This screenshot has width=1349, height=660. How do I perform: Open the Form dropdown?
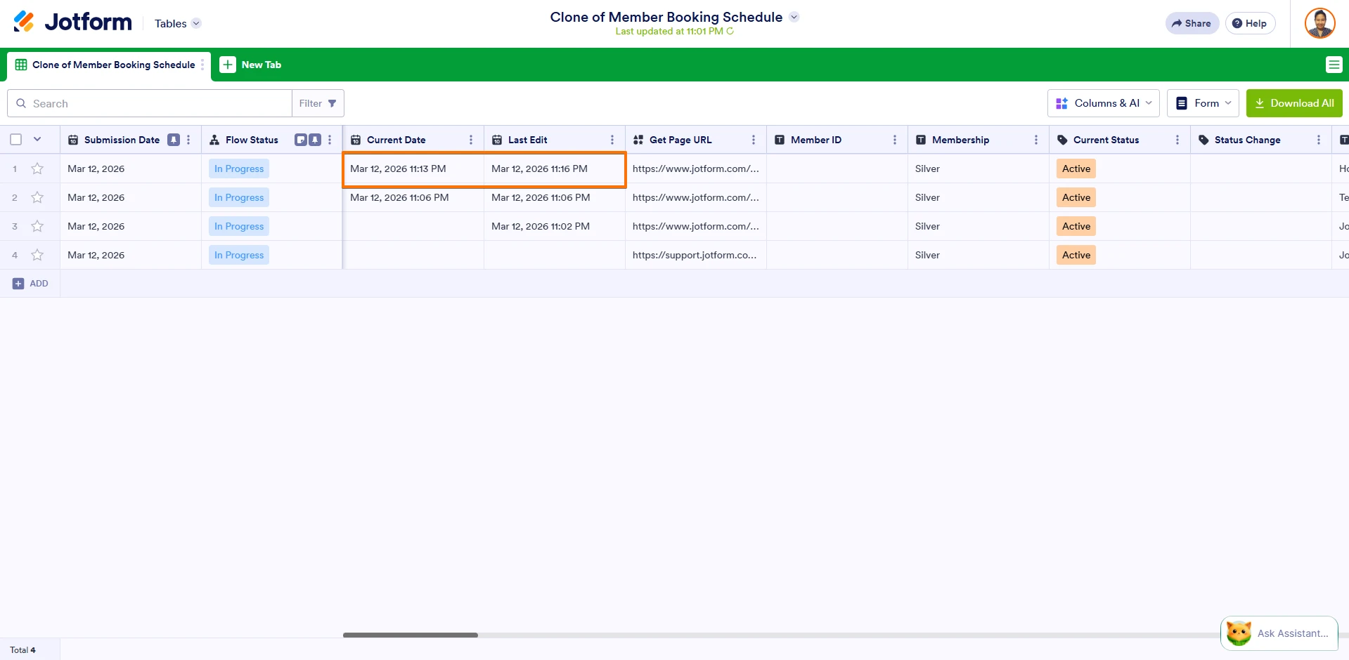click(1203, 103)
